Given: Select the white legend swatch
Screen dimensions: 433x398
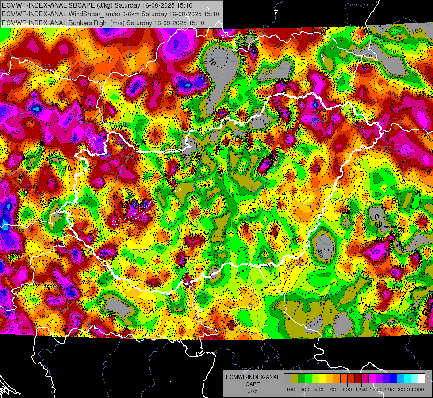Looking at the screenshot, I should 422,378.
